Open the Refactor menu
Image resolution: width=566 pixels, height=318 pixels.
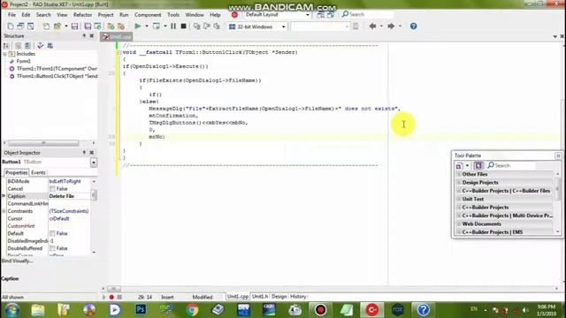click(x=82, y=15)
